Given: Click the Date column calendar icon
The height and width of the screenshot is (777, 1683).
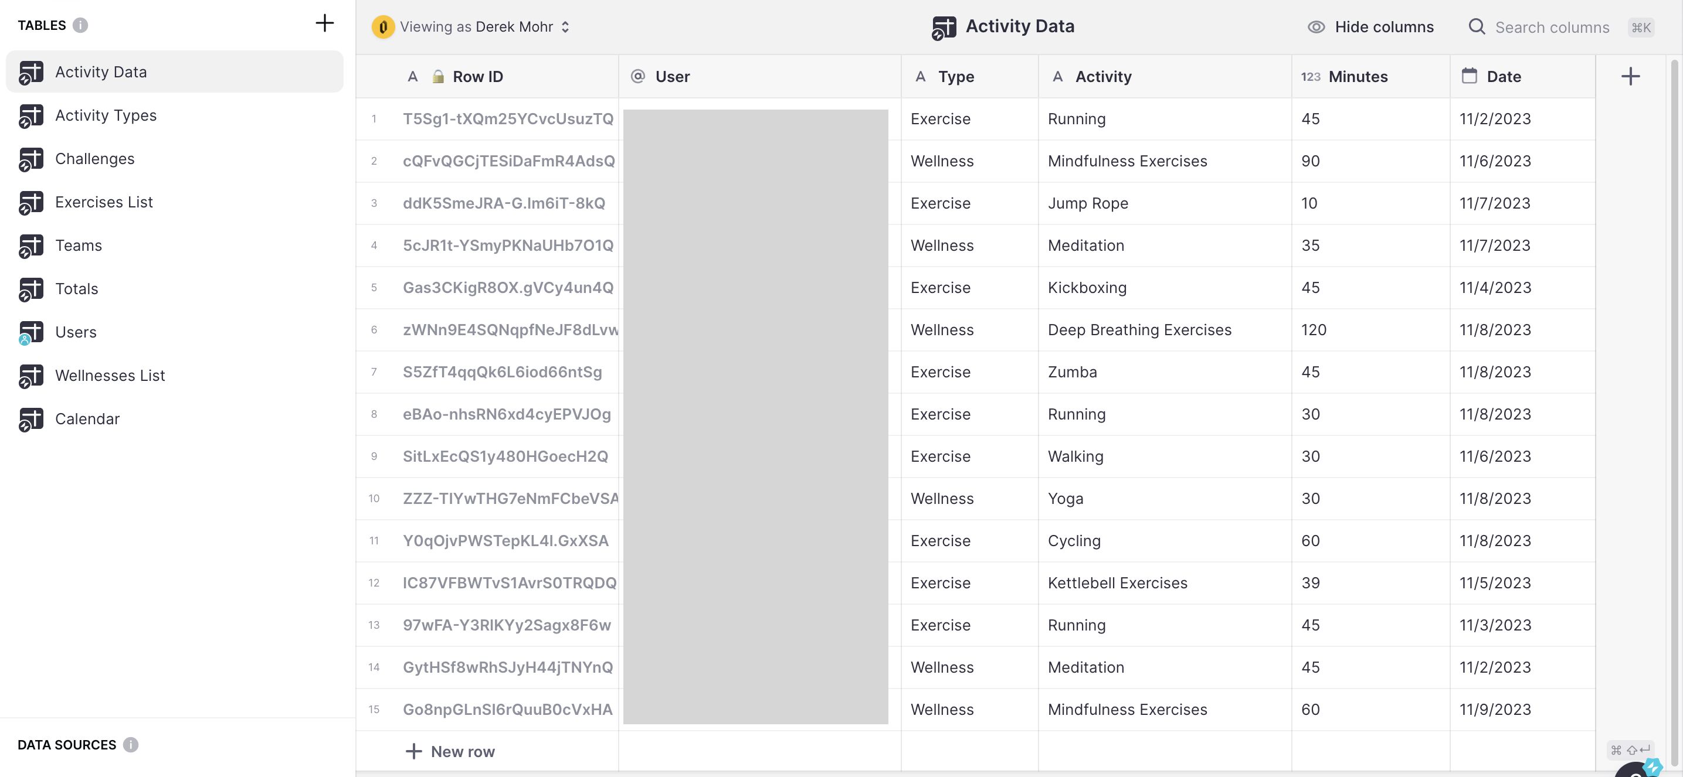Looking at the screenshot, I should pos(1470,76).
